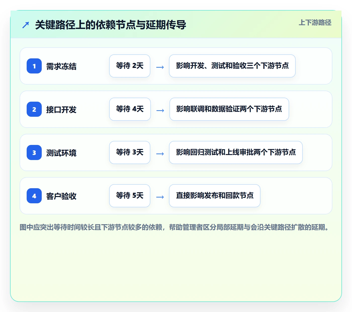Image resolution: width=352 pixels, height=312 pixels.
Task: Select 直接影响发布和回款节点 box
Action: click(x=215, y=196)
